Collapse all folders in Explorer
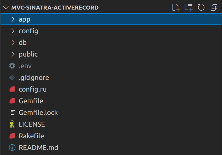 [214, 7]
